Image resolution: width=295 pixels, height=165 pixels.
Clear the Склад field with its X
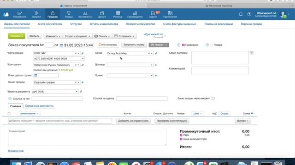coord(149,53)
